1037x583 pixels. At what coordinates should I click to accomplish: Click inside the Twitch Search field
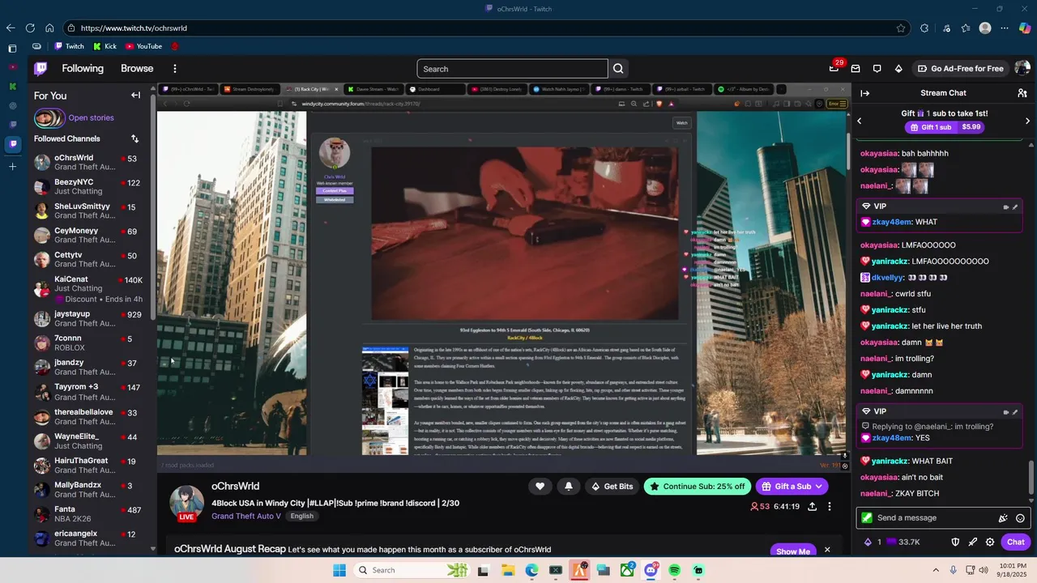[512, 69]
